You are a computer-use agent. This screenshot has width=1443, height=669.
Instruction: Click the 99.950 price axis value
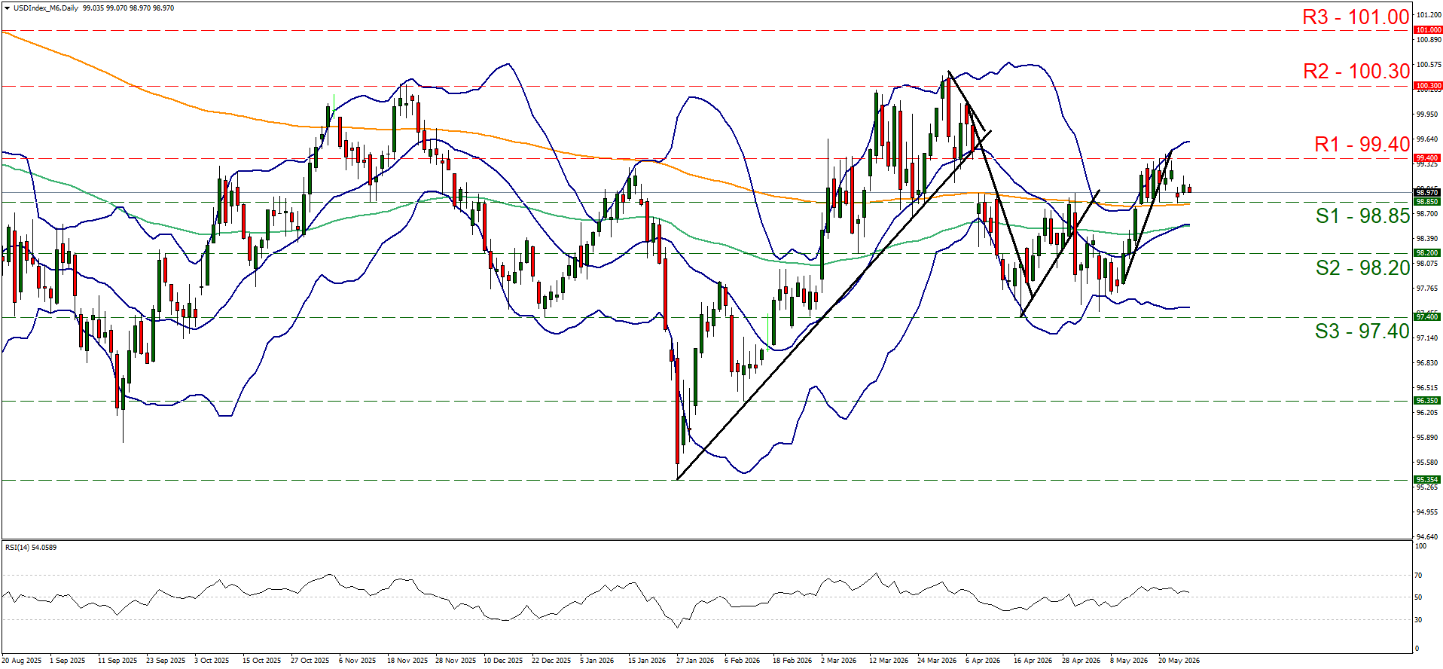tap(1427, 115)
